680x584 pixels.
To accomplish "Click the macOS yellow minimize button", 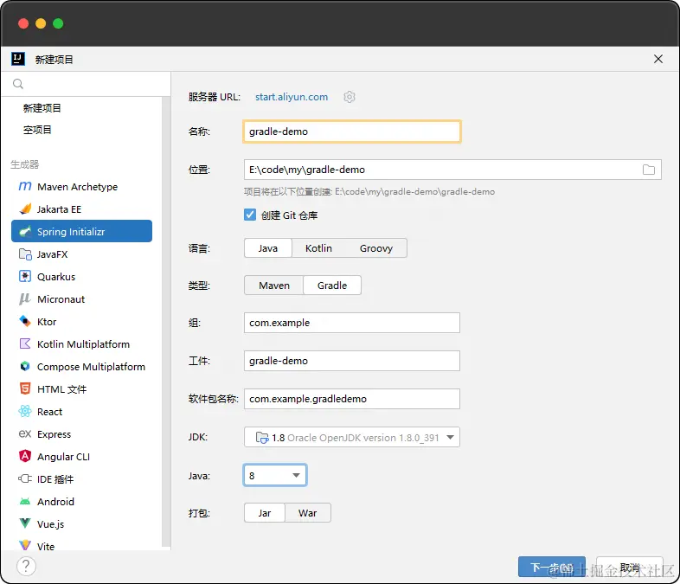I will pyautogui.click(x=41, y=23).
